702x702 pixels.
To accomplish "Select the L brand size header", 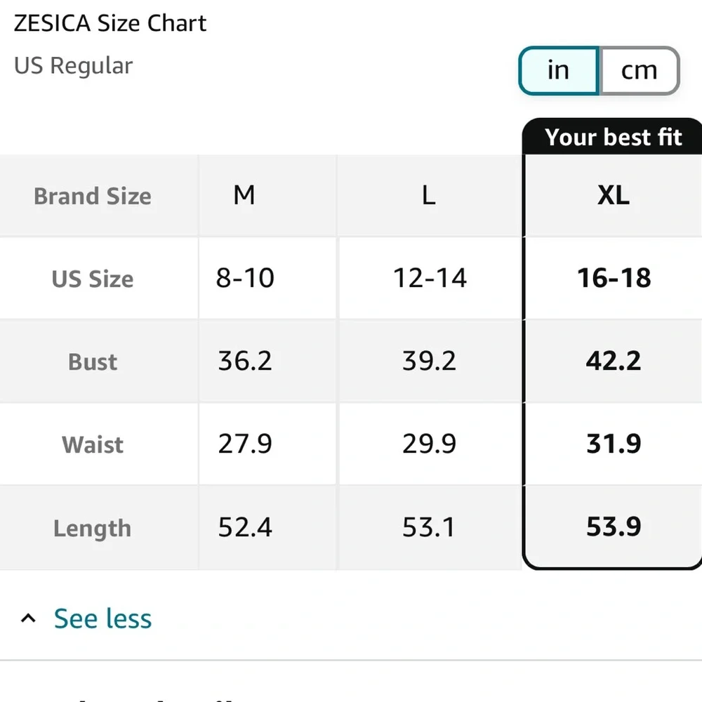I will coord(429,195).
